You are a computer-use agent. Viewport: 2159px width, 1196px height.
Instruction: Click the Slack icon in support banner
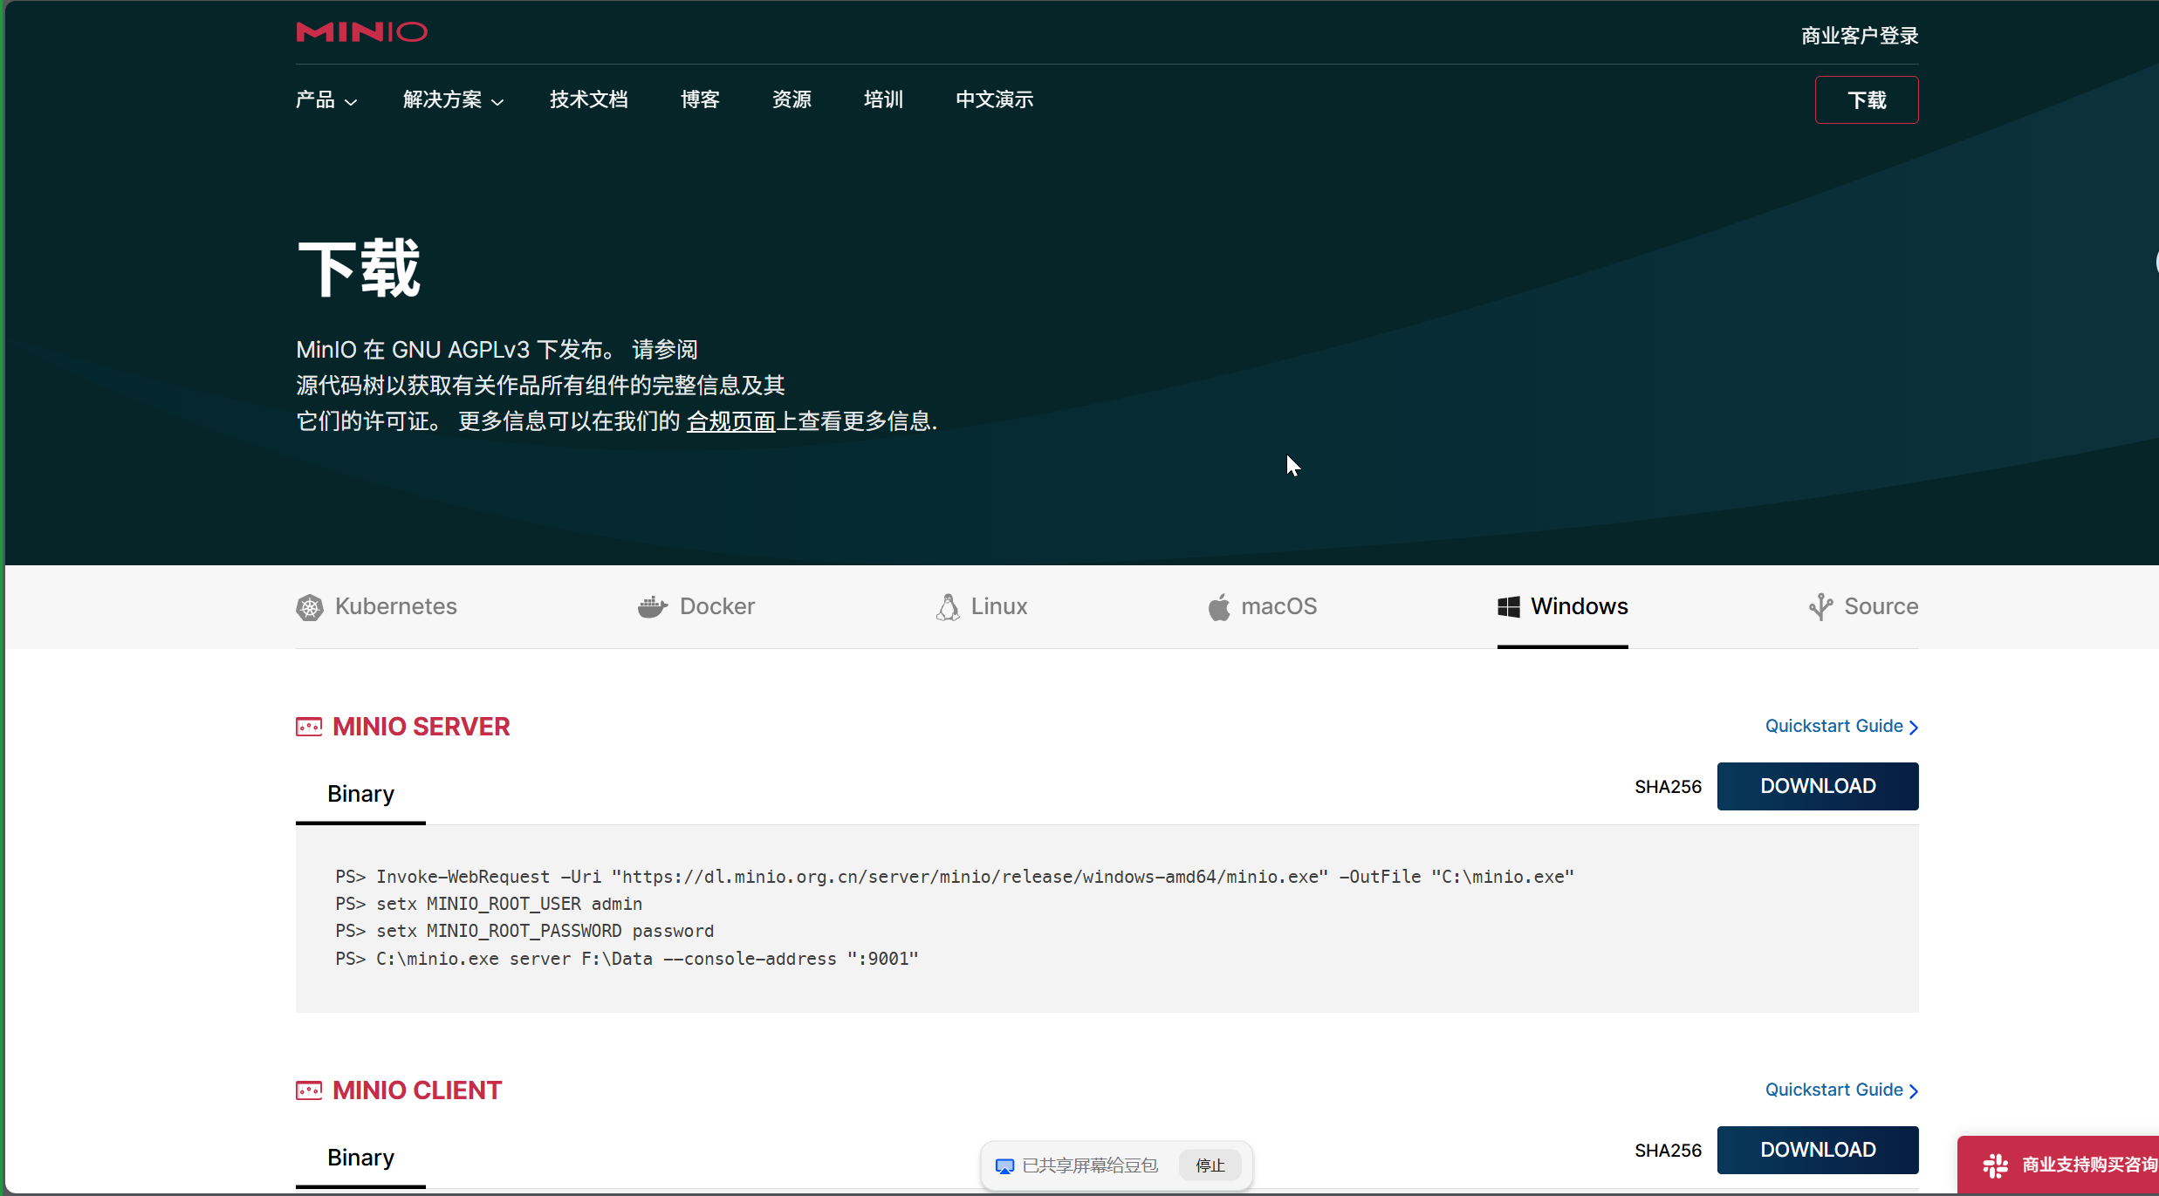pyautogui.click(x=1995, y=1165)
